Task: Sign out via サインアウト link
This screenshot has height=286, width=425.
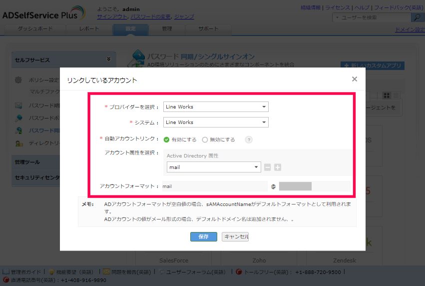Action: tap(112, 17)
